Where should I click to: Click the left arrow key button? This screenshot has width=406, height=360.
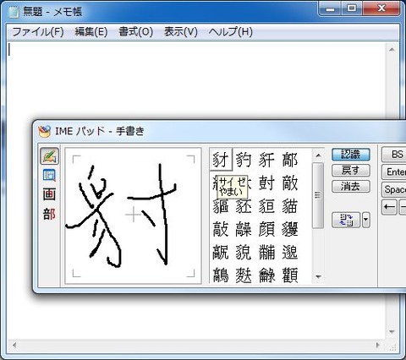click(x=389, y=207)
